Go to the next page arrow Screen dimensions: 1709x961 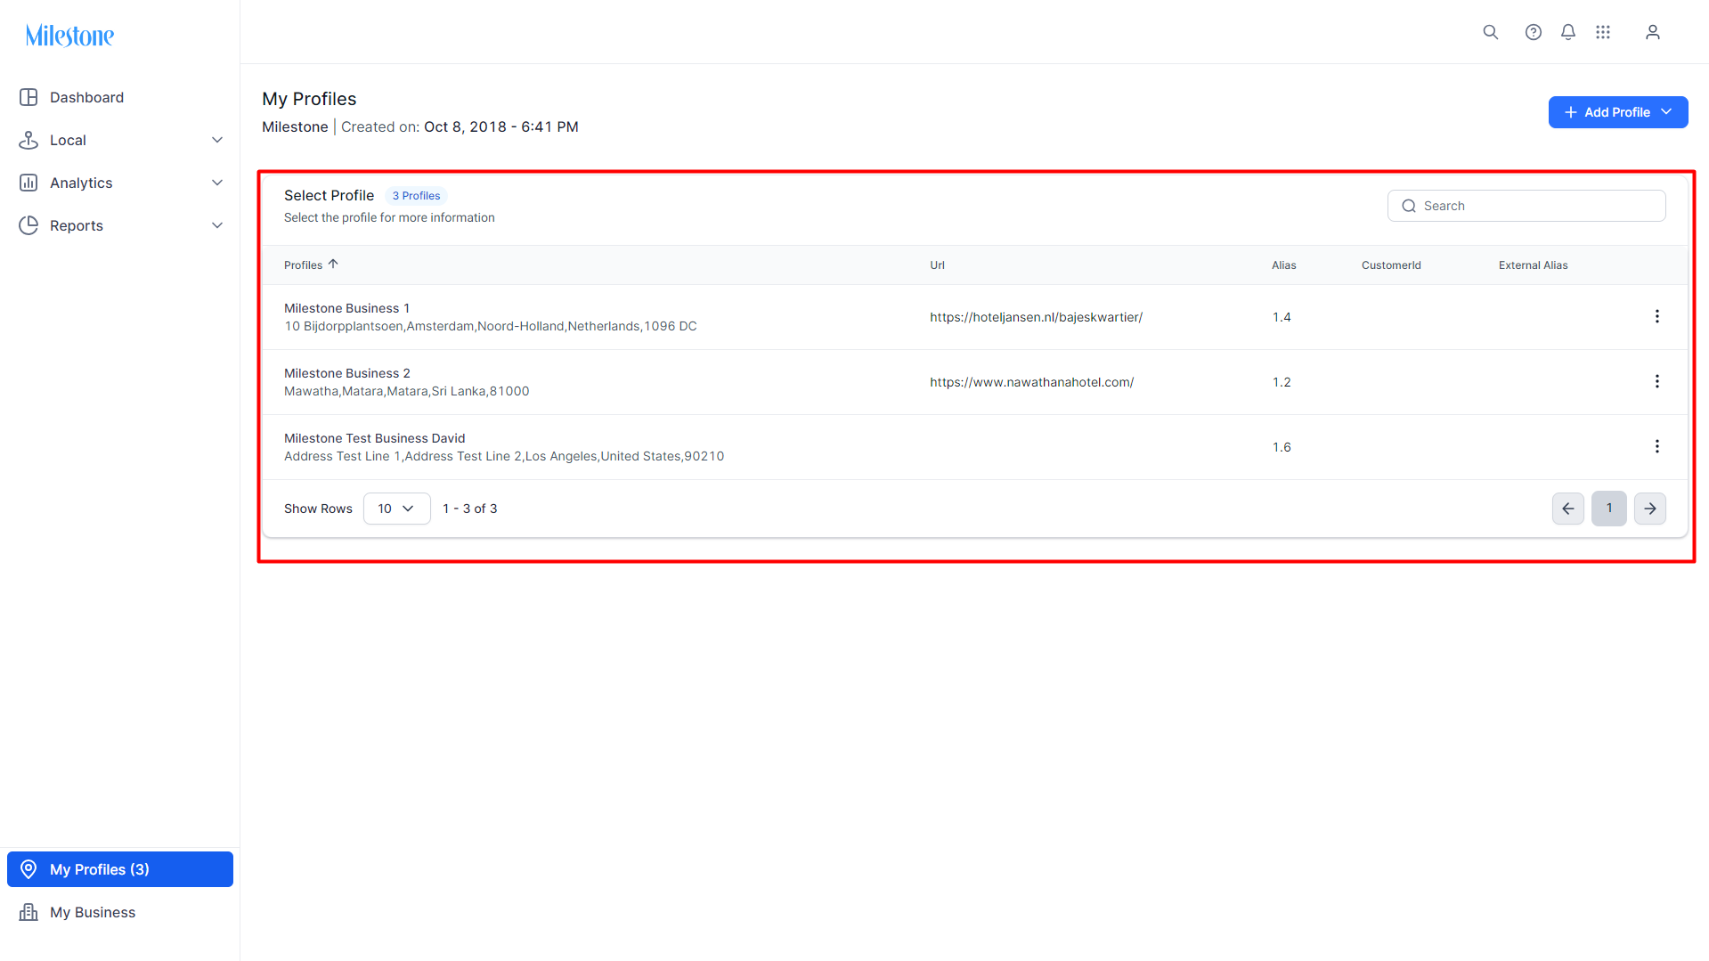tap(1649, 509)
